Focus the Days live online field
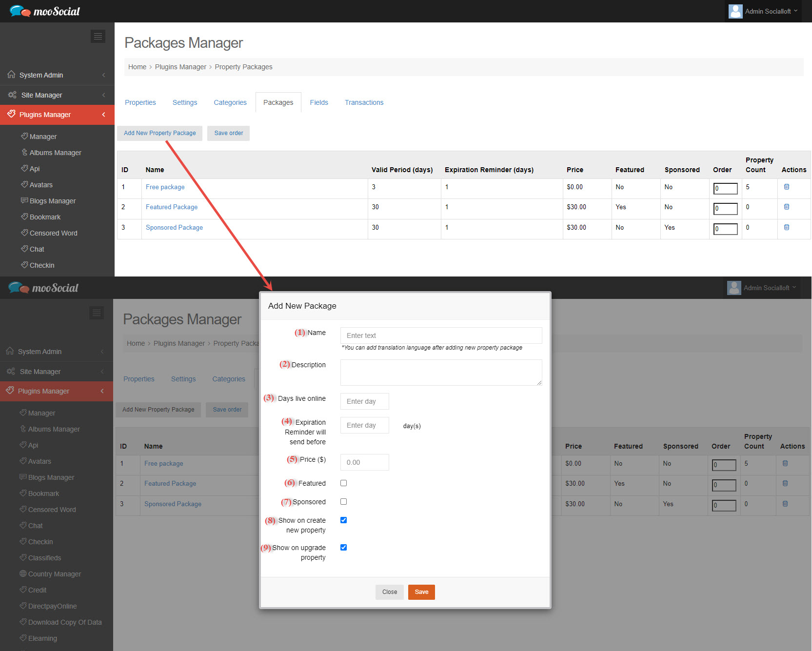 pyautogui.click(x=365, y=401)
